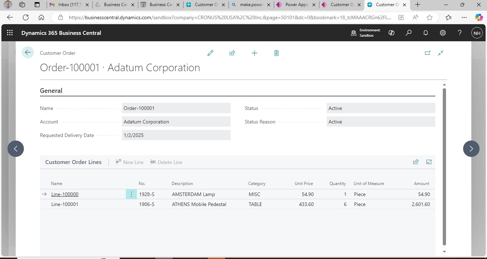Click the vertical scrollbar of the page
Viewport: 487px width, 259px height.
point(444,166)
